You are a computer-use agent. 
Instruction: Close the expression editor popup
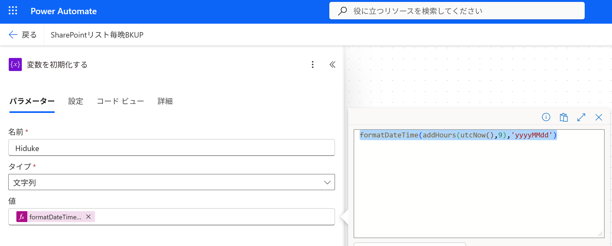[x=599, y=117]
